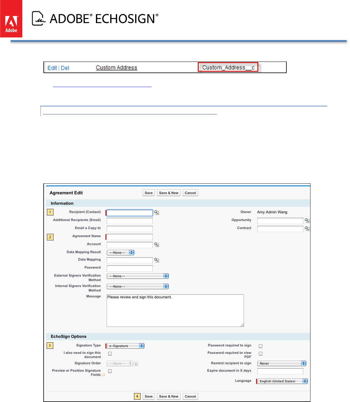This screenshot has height=402, width=350.
Task: Click the Custom_Address__c API name text
Action: pyautogui.click(x=228, y=67)
